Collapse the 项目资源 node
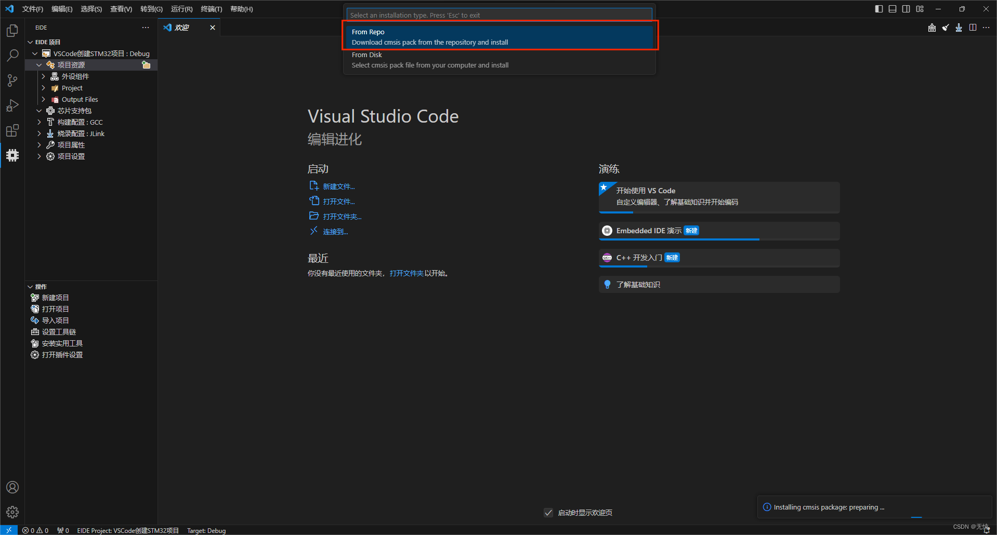Screen dimensions: 997x535 (x=39, y=65)
